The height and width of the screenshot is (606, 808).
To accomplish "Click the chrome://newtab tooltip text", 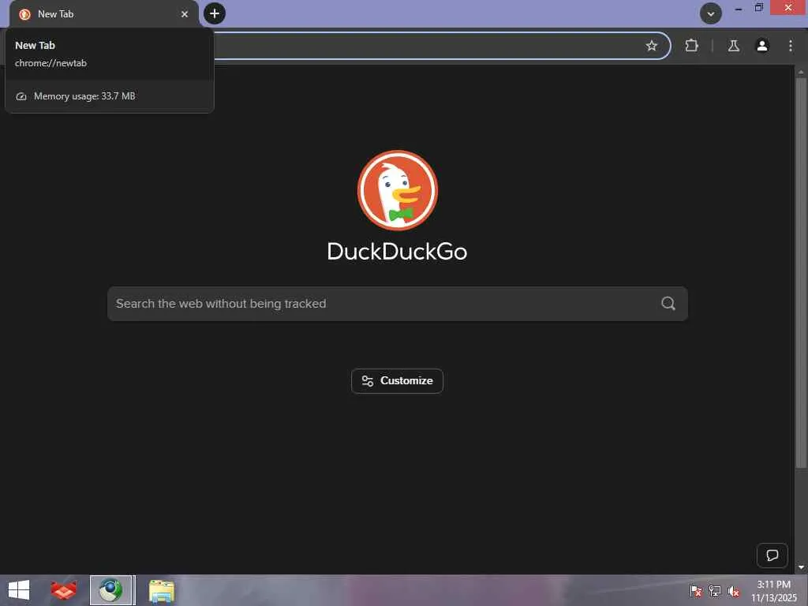I will click(50, 63).
